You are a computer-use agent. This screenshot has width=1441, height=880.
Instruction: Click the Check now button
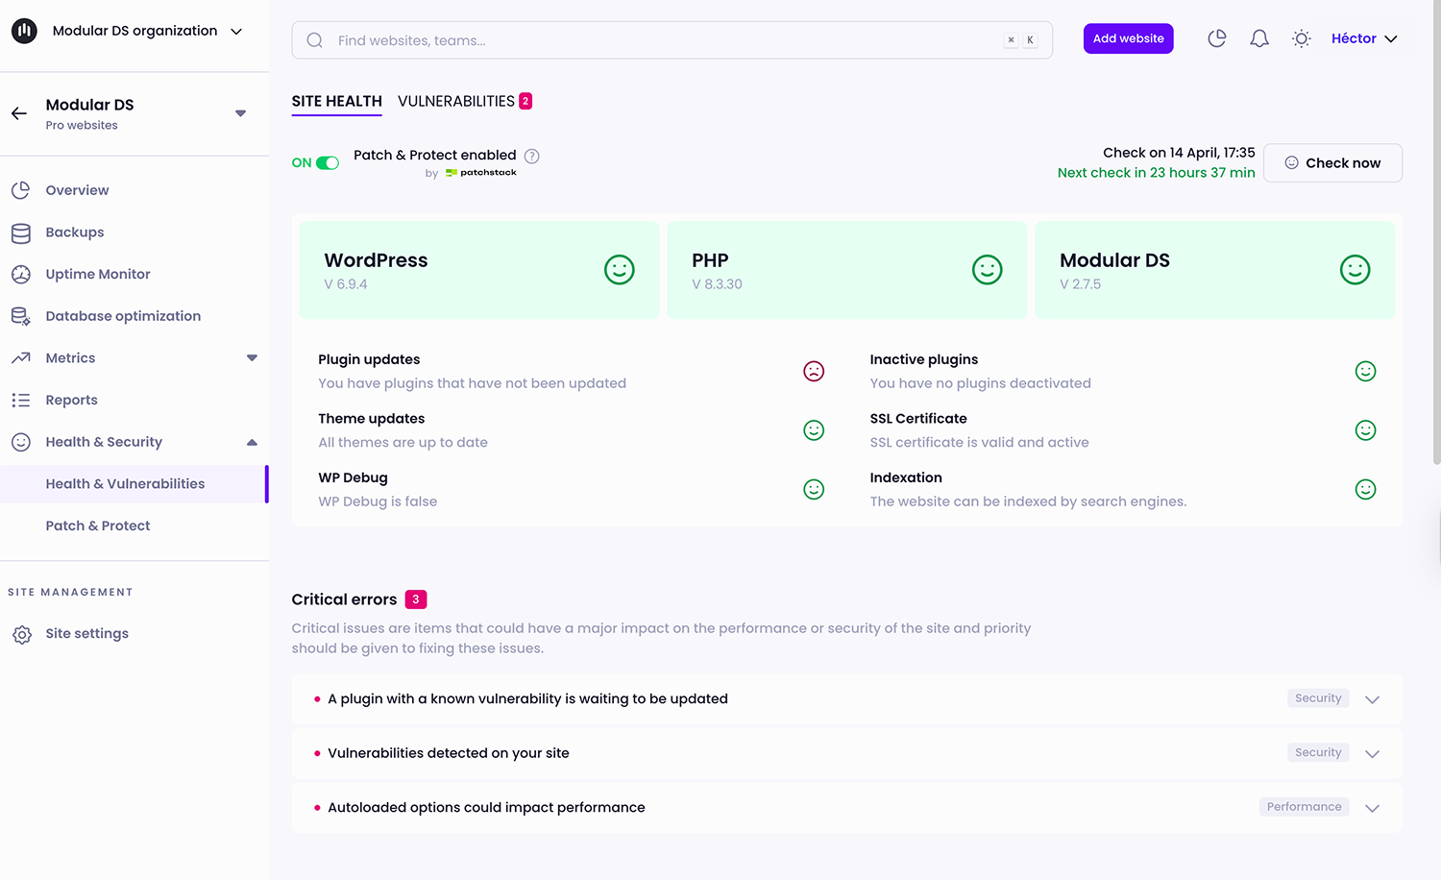tap(1332, 163)
